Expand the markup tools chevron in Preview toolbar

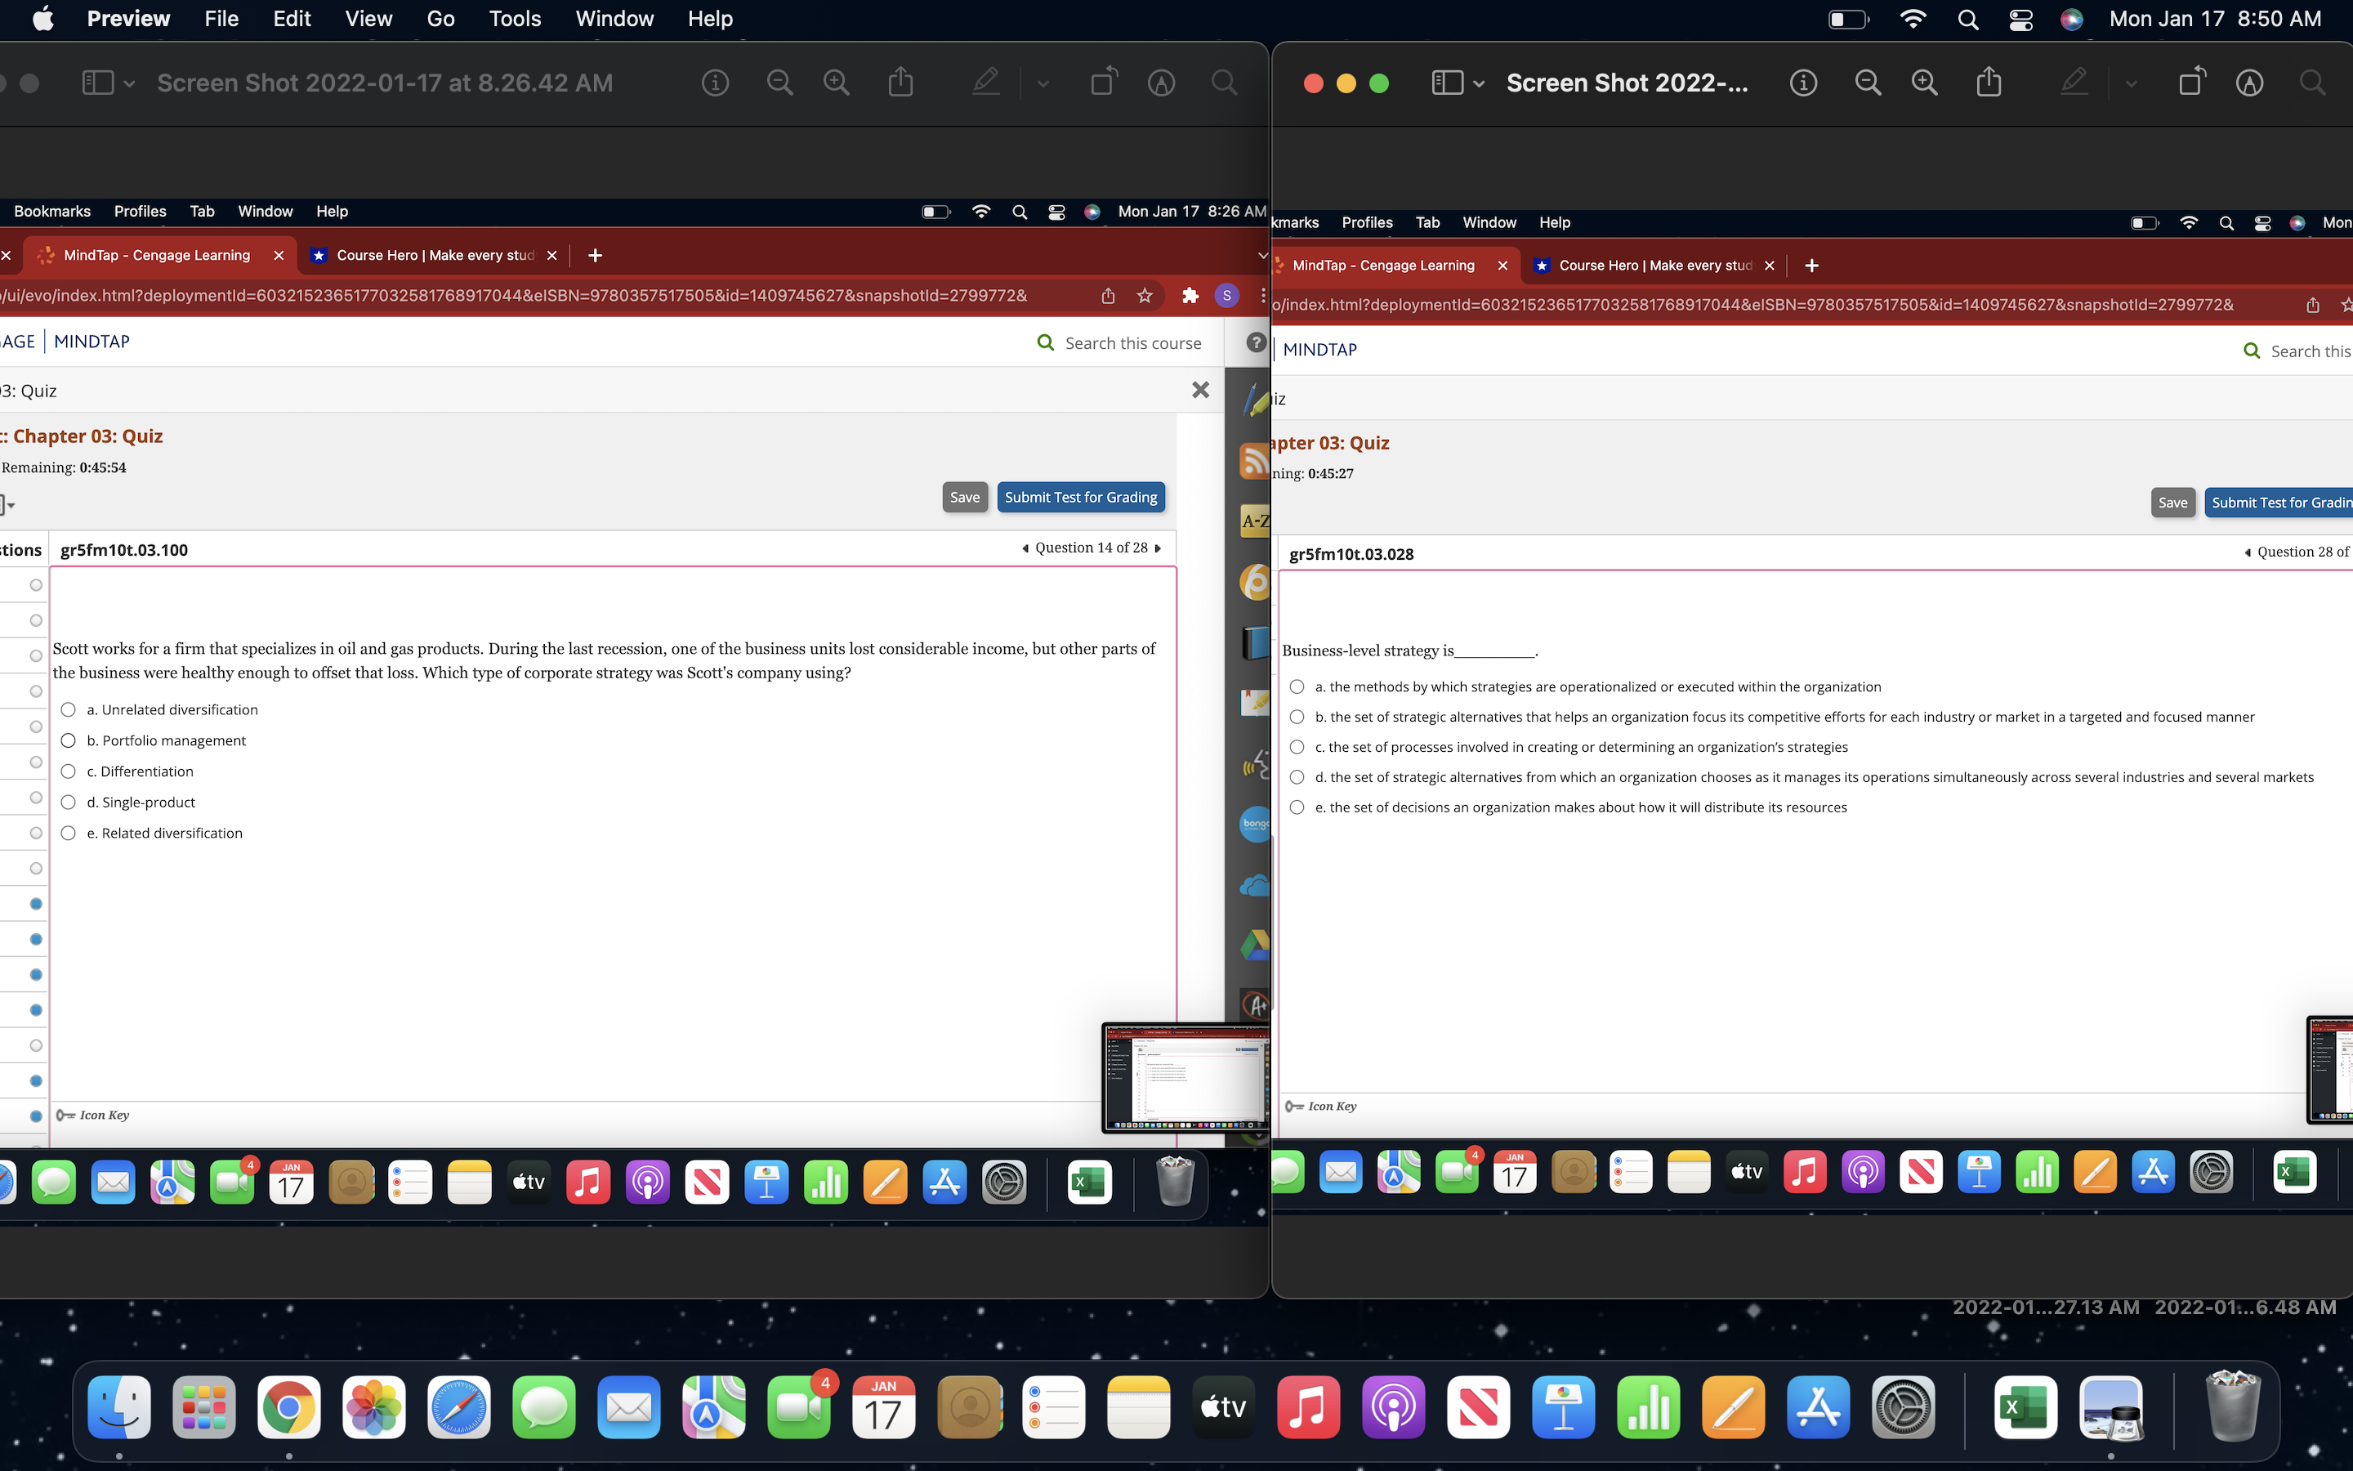coord(1043,83)
